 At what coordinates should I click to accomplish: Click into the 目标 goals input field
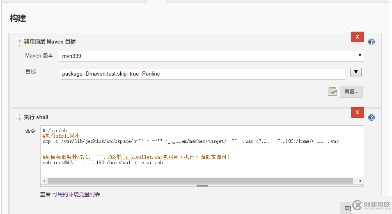click(x=203, y=74)
